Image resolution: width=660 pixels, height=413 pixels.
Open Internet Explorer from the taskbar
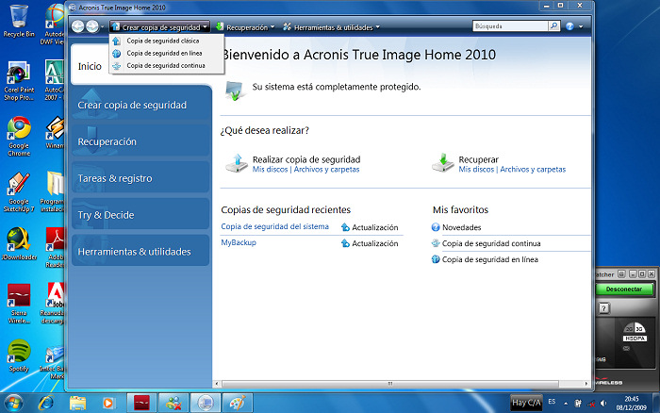click(44, 403)
